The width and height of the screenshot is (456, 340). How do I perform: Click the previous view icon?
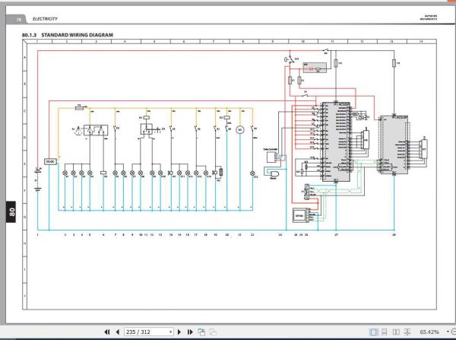point(201,332)
